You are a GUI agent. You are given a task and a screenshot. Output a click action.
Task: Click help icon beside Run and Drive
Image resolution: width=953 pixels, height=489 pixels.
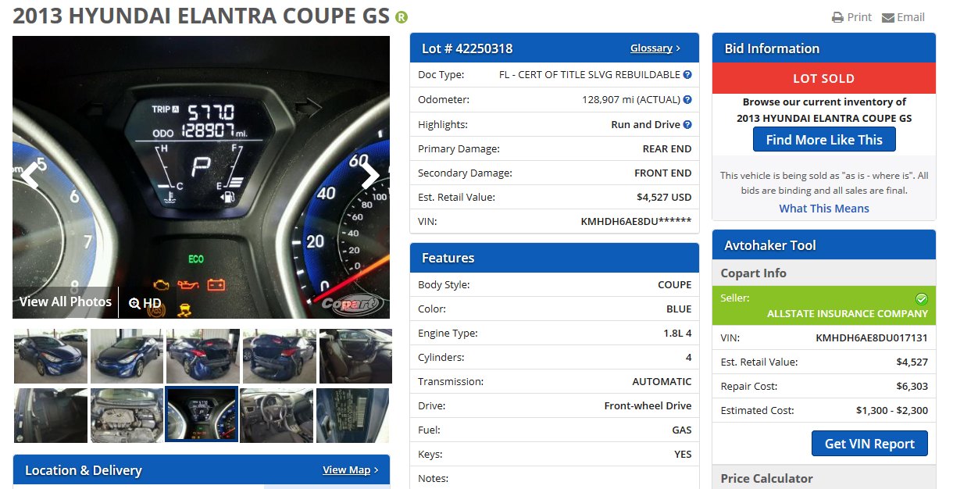pos(687,125)
